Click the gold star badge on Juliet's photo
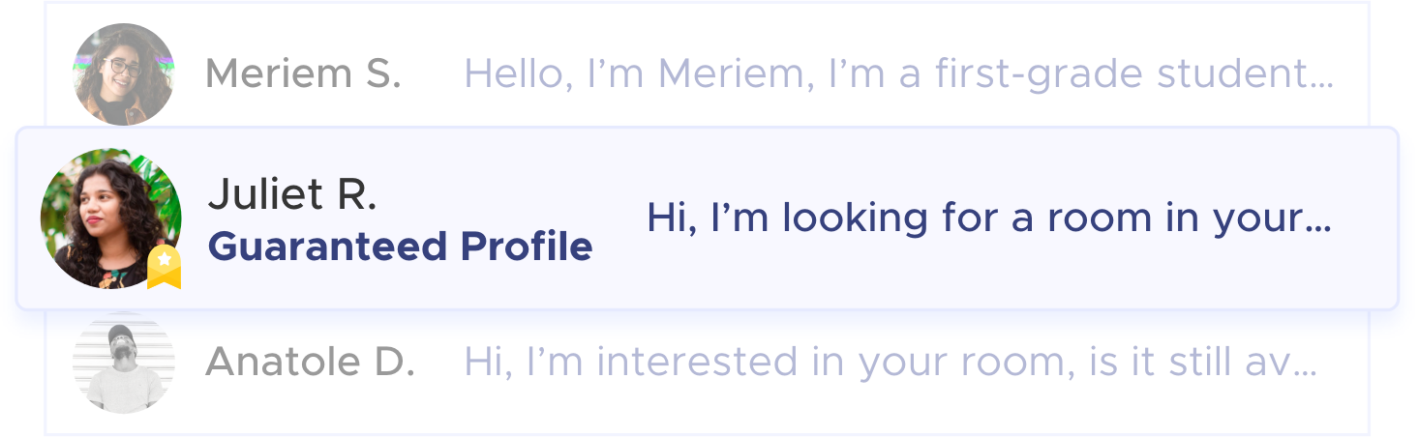 click(164, 267)
